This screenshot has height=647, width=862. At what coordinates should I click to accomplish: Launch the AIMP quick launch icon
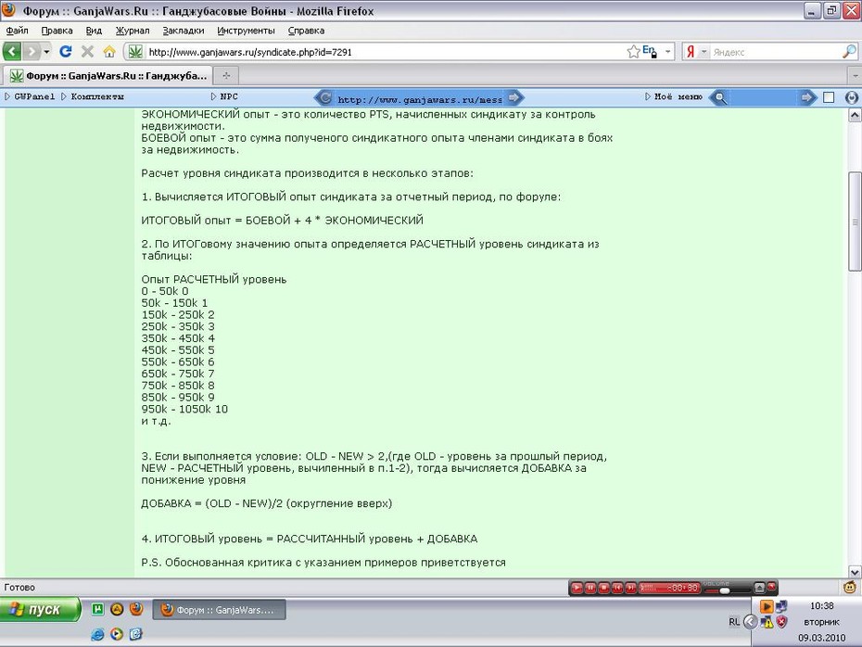117,608
